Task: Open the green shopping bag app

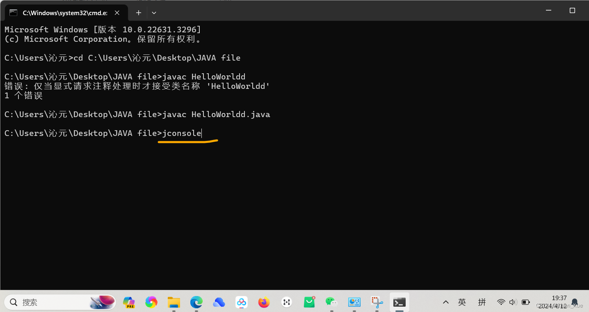Action: [309, 302]
